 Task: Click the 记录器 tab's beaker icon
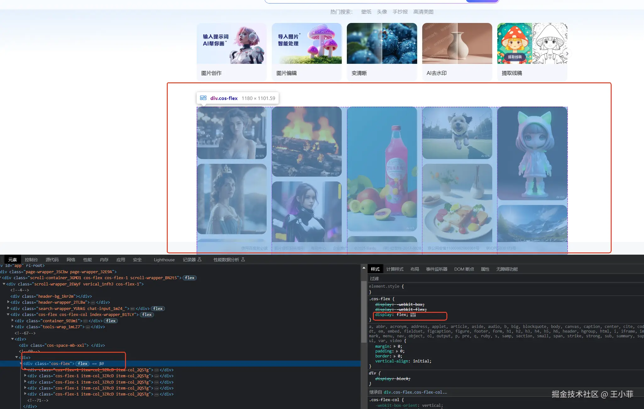coord(199,260)
